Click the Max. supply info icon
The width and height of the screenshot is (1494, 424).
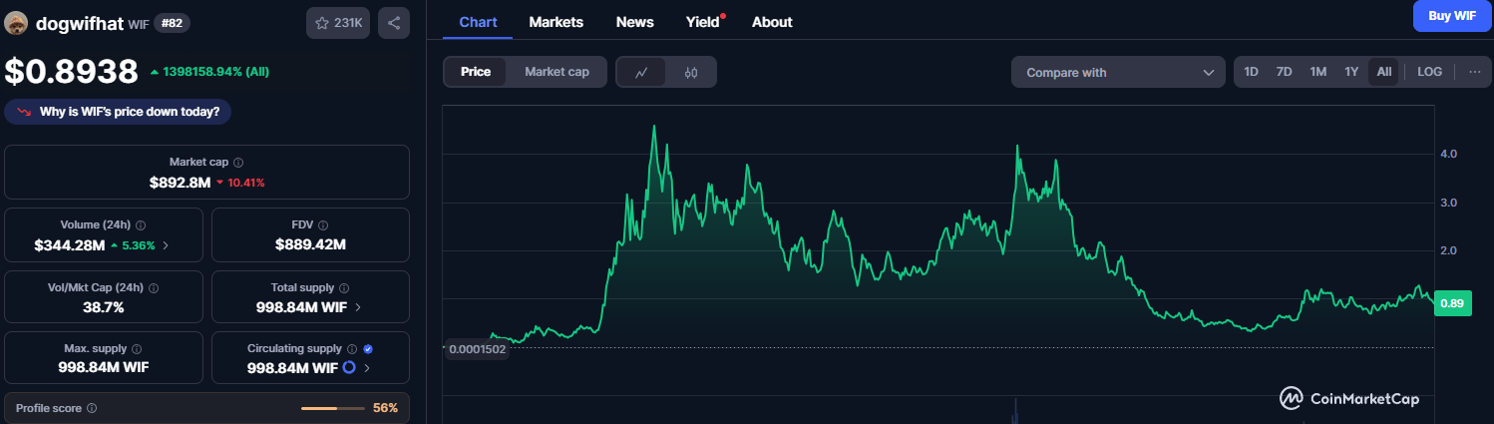pyautogui.click(x=137, y=349)
